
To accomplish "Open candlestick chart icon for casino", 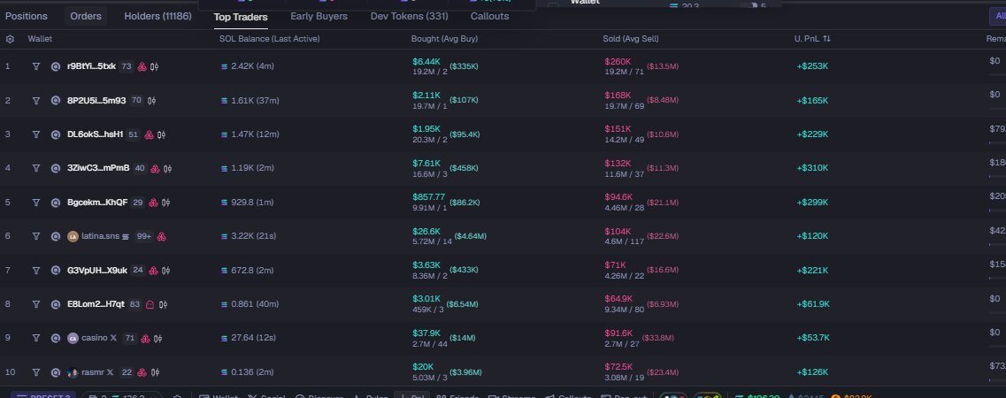I will [x=157, y=338].
